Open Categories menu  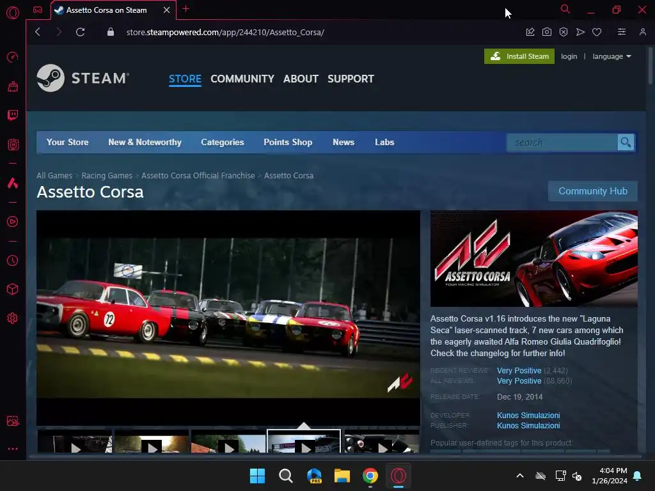click(222, 143)
